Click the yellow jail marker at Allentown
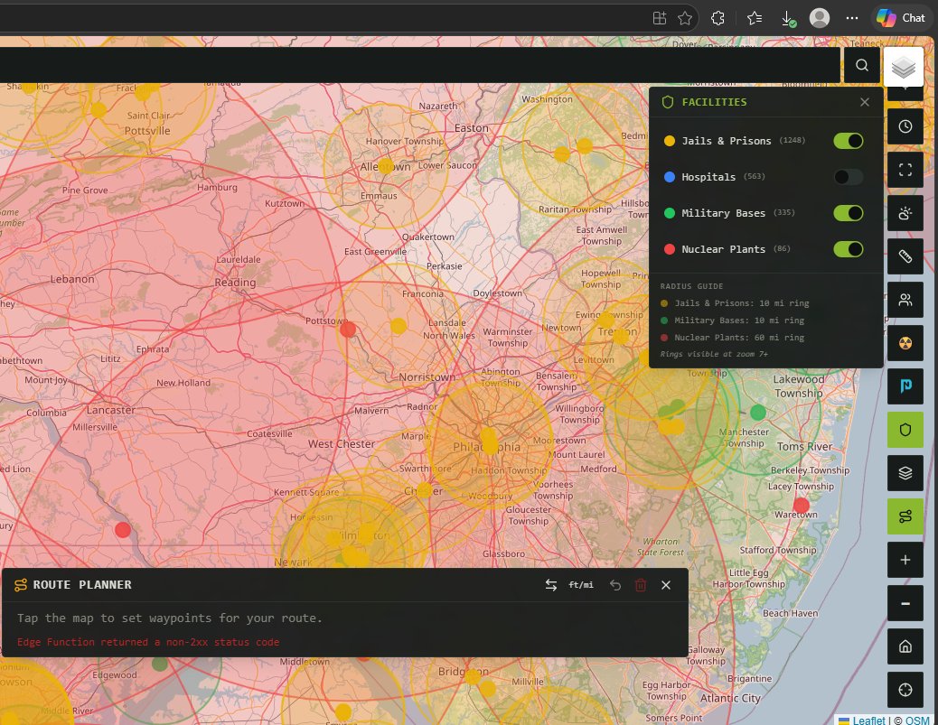 386,166
